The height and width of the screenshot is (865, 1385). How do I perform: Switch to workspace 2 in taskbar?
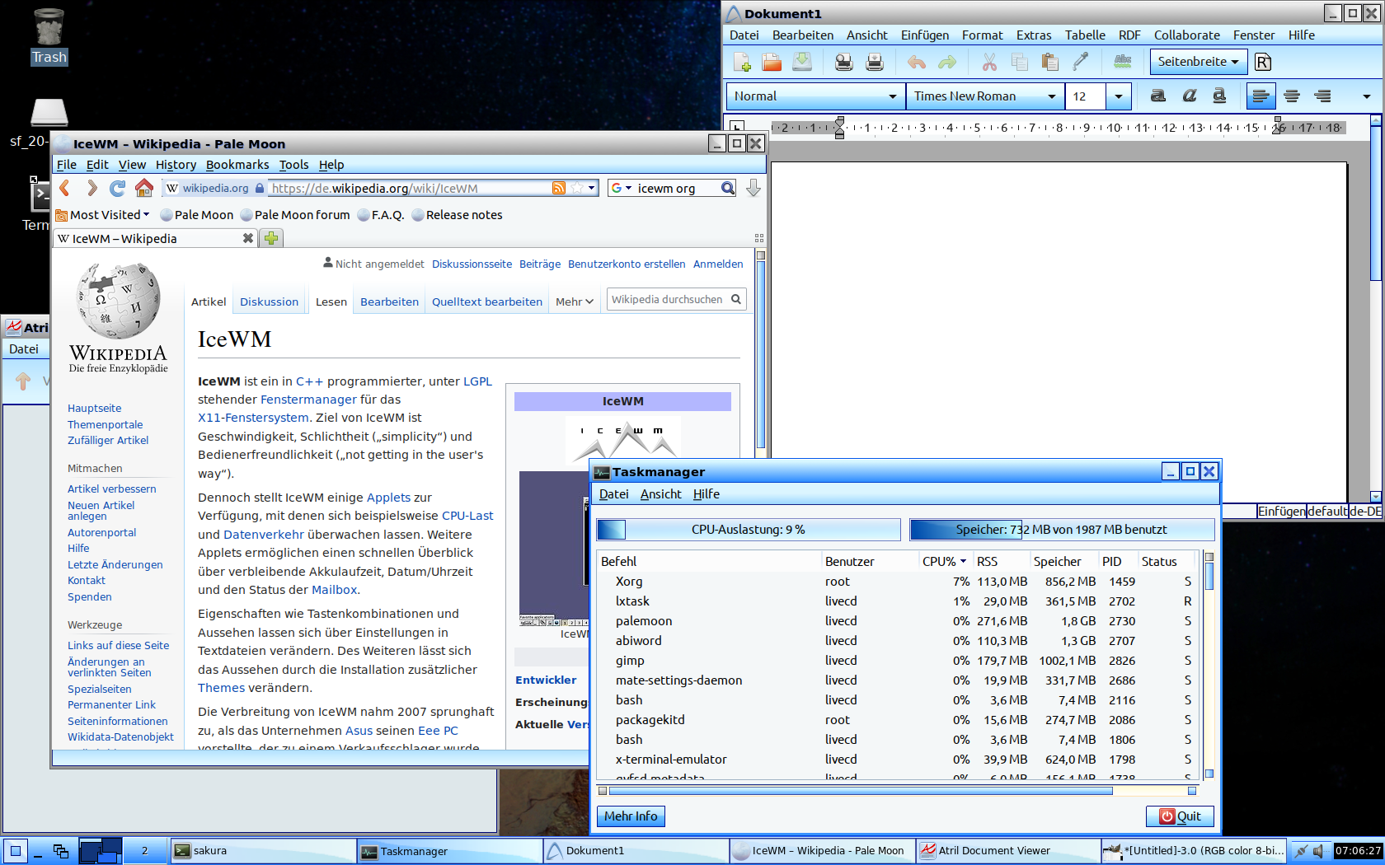(x=144, y=851)
